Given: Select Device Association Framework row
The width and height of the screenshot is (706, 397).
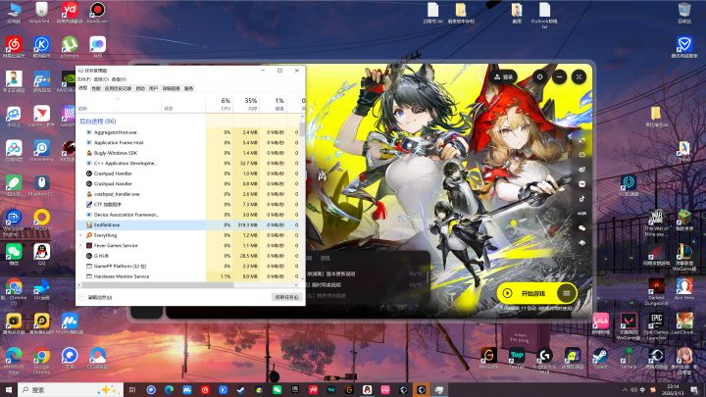Looking at the screenshot, I should 188,215.
